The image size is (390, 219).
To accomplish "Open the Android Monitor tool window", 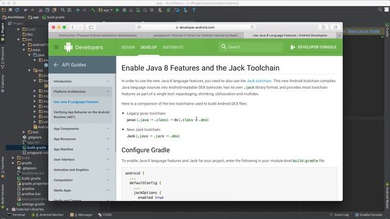I will coord(48,215).
